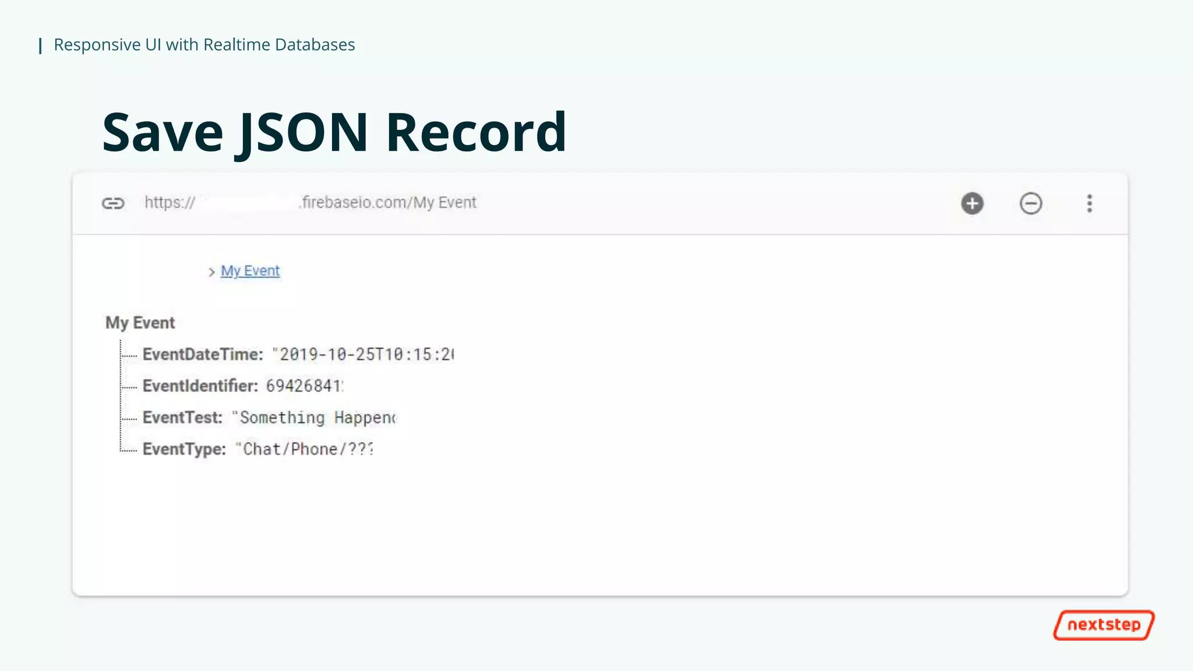Click the "Chat/Phone/?? value
This screenshot has height=671, width=1193.
coord(304,449)
